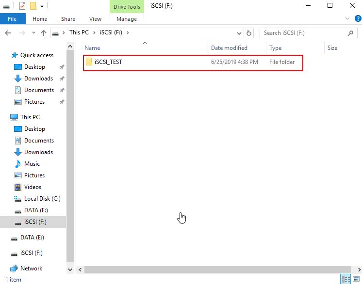
Task: Switch to Details view in status bar
Action: [346, 279]
